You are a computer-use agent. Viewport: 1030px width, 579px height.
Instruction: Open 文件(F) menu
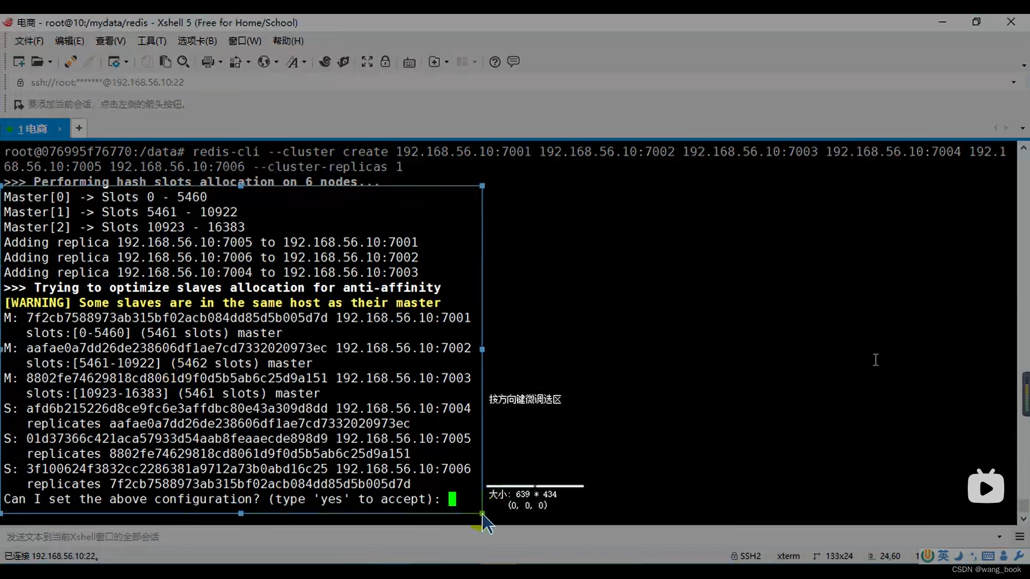tap(28, 40)
